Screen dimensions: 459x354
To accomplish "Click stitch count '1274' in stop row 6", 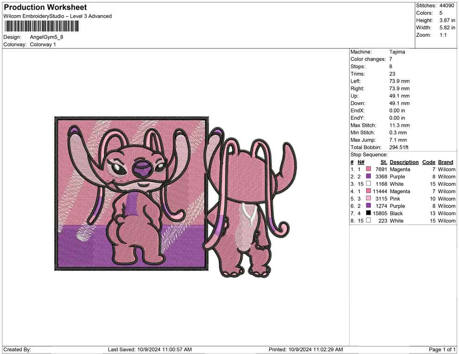I will (381, 206).
